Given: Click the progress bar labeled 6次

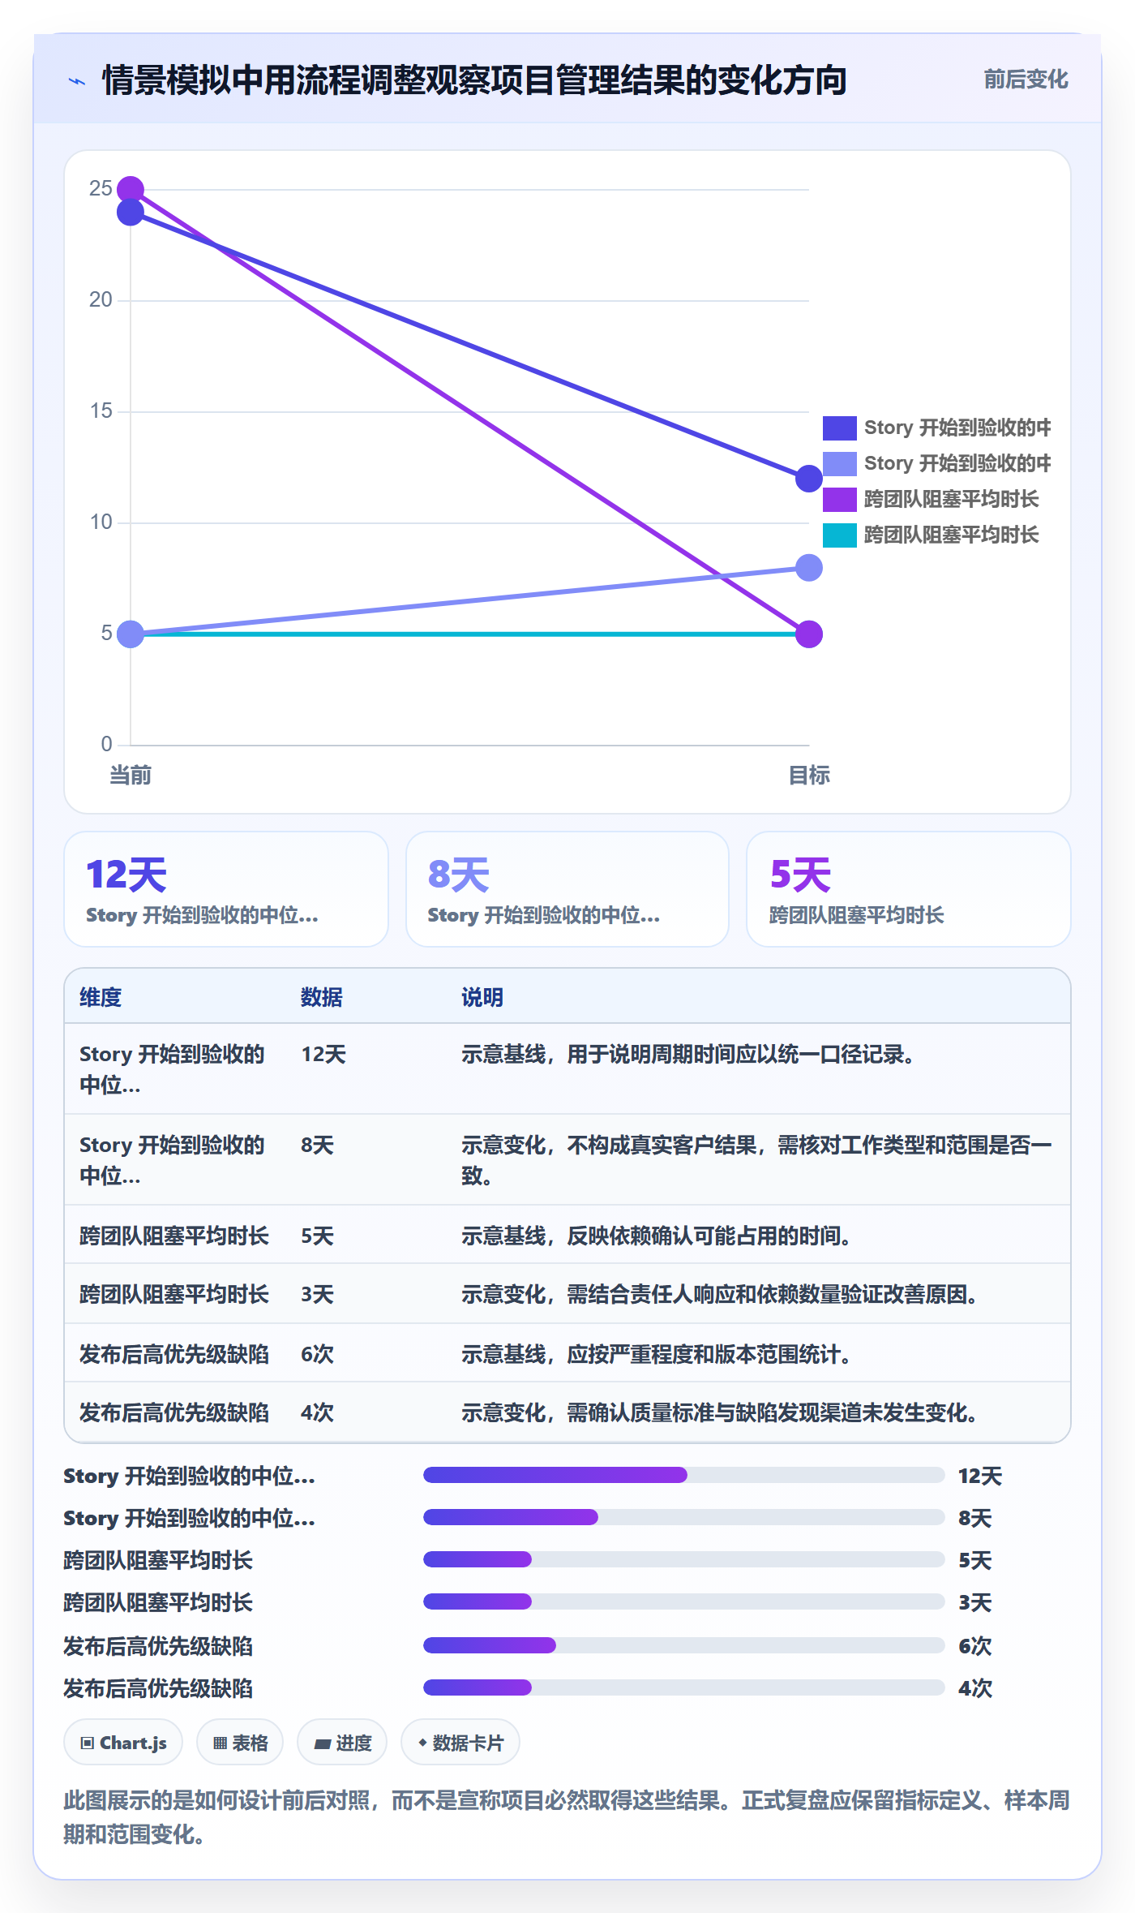Looking at the screenshot, I should click(683, 1645).
